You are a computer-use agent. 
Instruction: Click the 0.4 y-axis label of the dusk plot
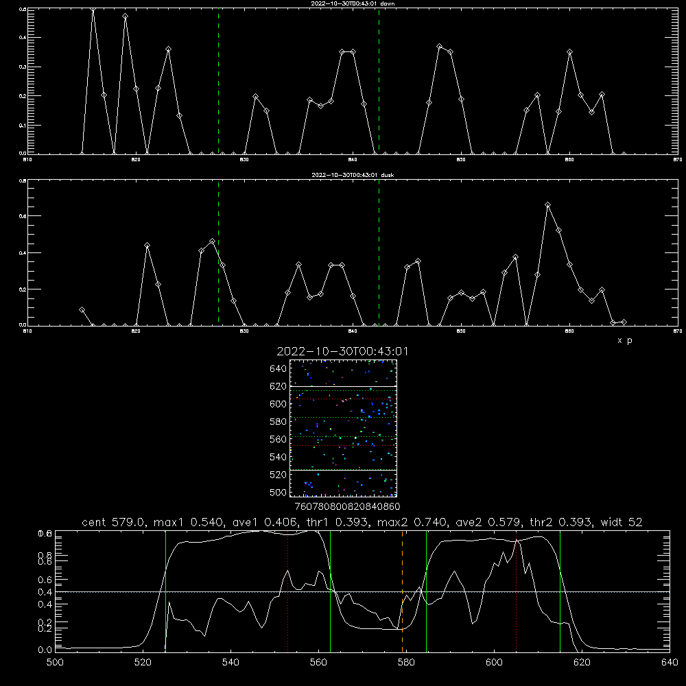click(23, 253)
